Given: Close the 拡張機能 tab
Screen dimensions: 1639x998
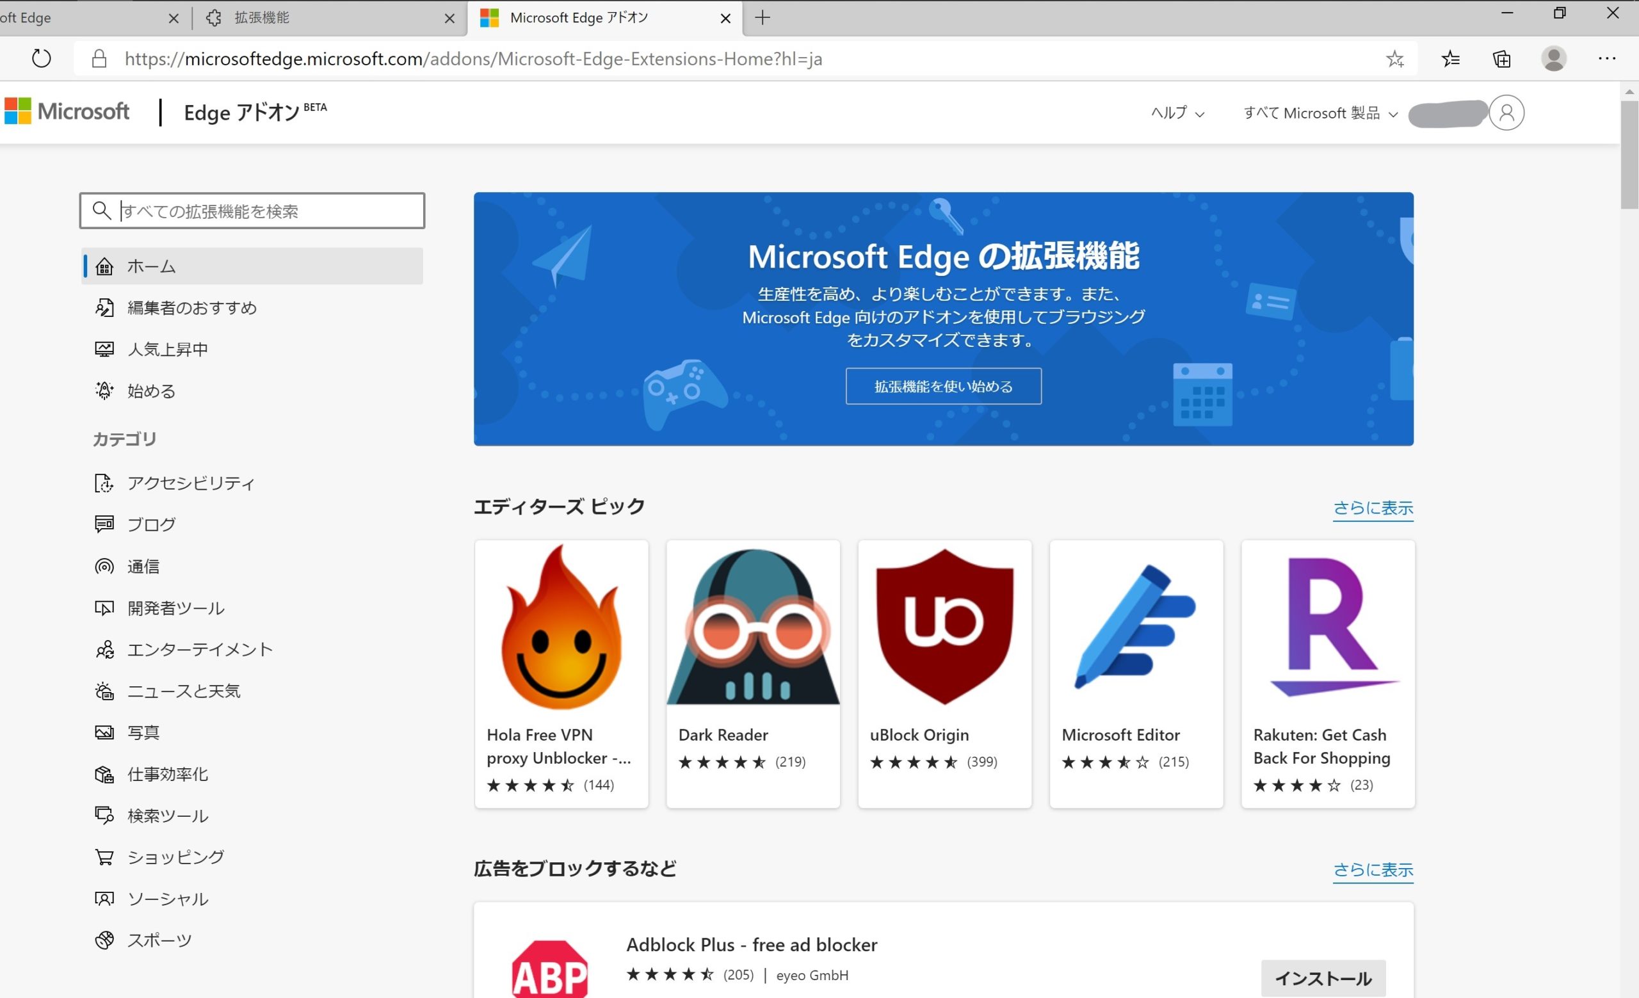Looking at the screenshot, I should tap(449, 19).
